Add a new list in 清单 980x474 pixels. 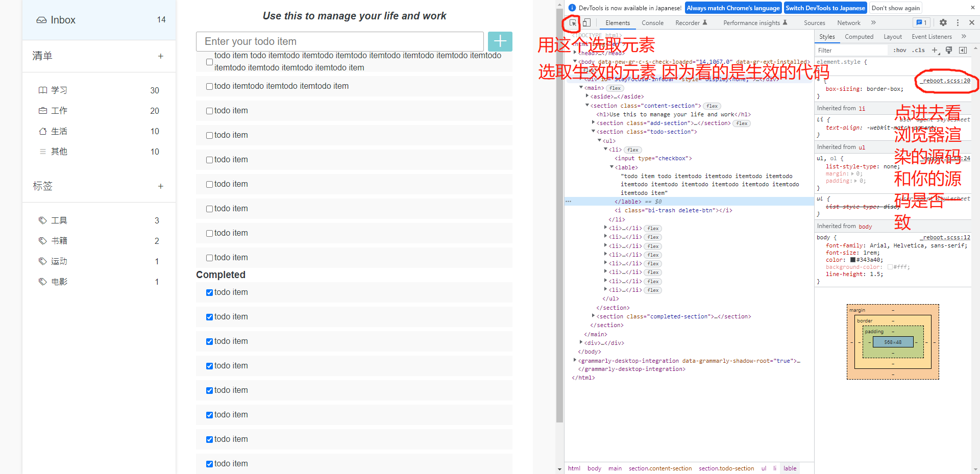161,56
